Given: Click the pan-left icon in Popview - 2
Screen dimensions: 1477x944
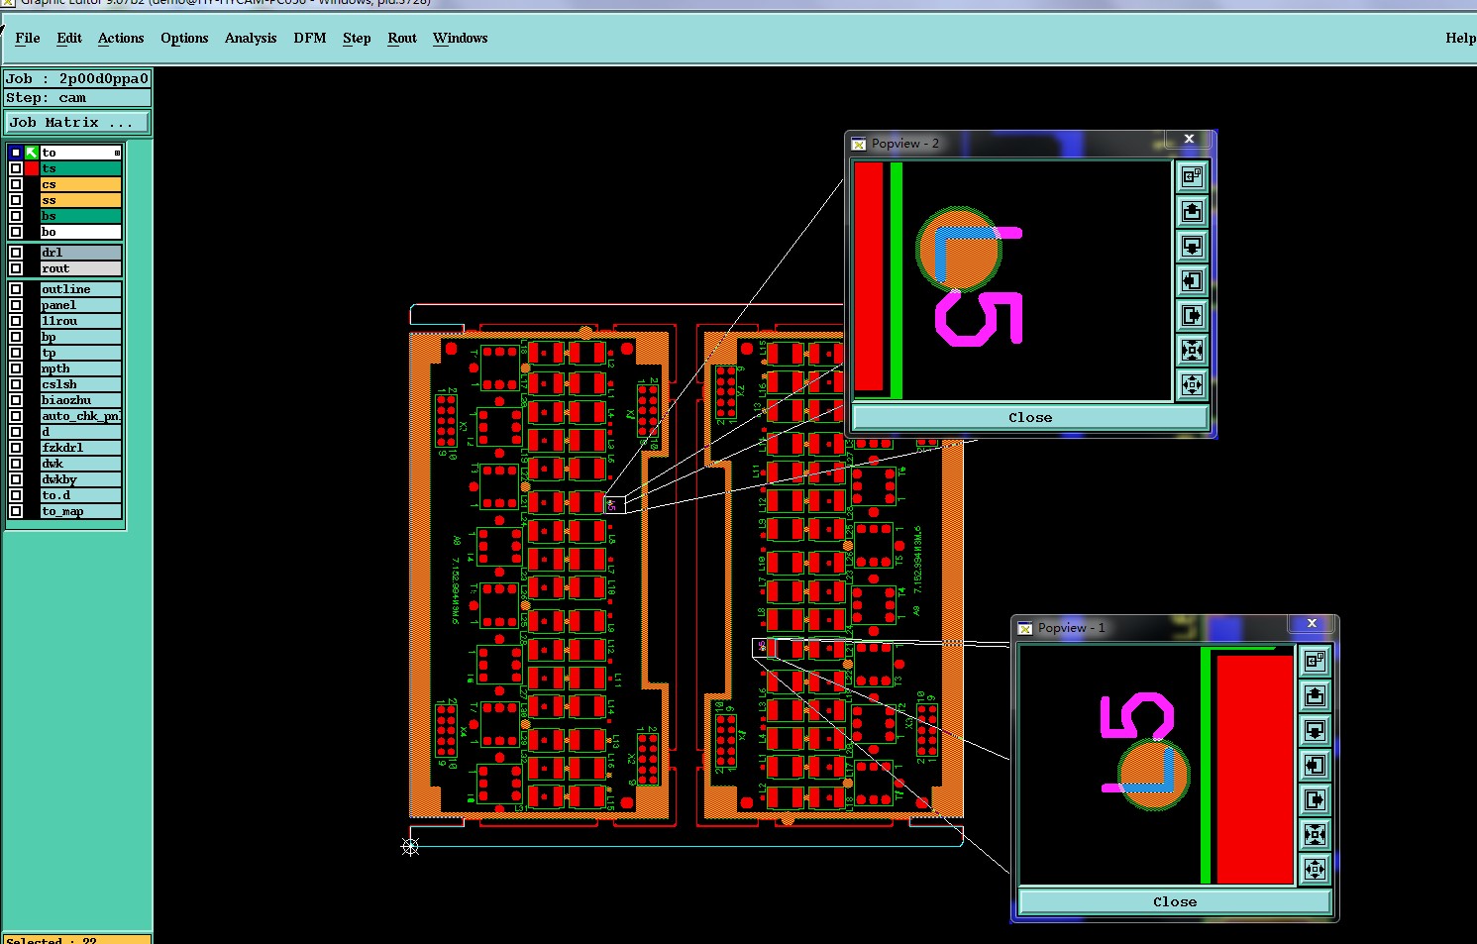Looking at the screenshot, I should [1192, 281].
